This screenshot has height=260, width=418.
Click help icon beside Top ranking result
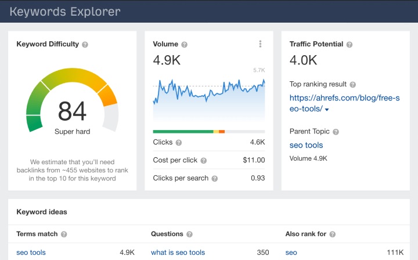[x=353, y=85]
